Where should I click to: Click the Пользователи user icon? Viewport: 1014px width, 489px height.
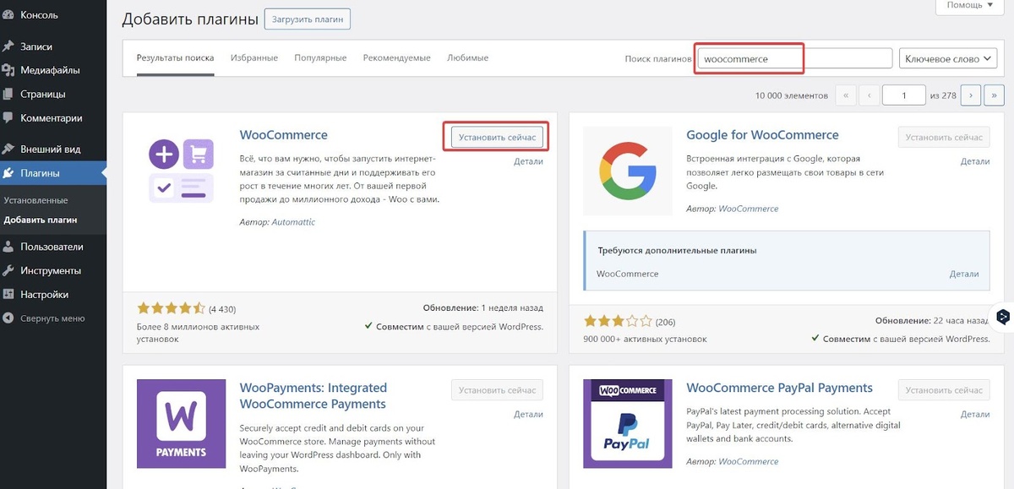click(x=8, y=247)
